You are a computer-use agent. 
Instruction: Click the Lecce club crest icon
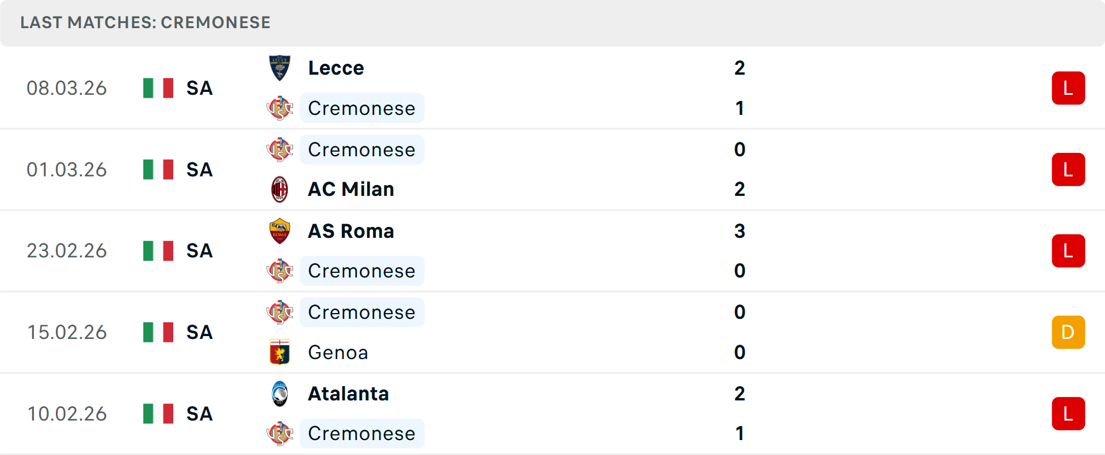click(x=280, y=67)
